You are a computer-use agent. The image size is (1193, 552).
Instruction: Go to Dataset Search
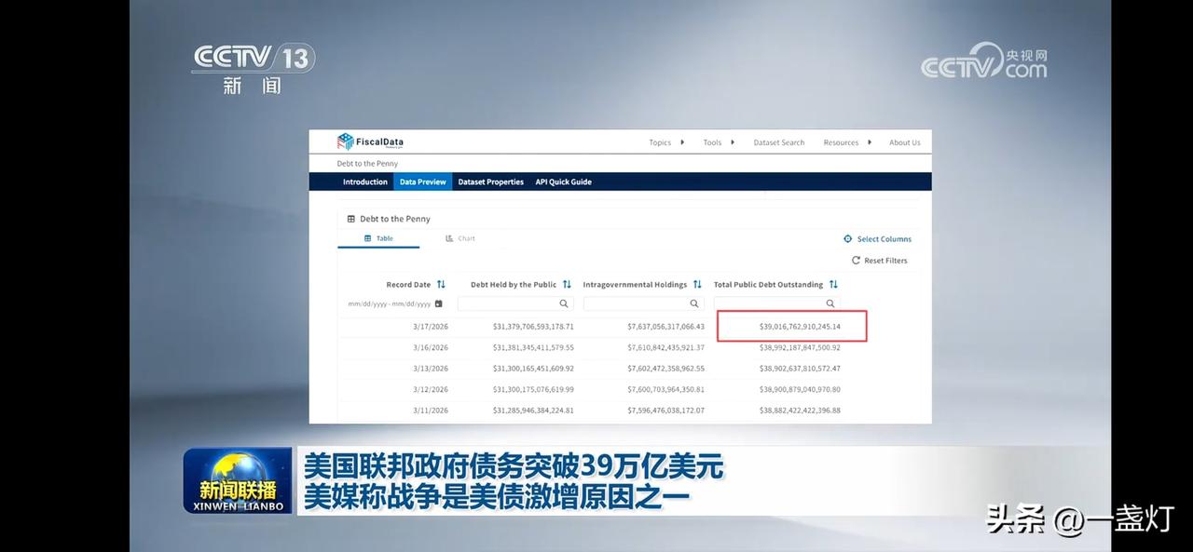[x=779, y=142]
